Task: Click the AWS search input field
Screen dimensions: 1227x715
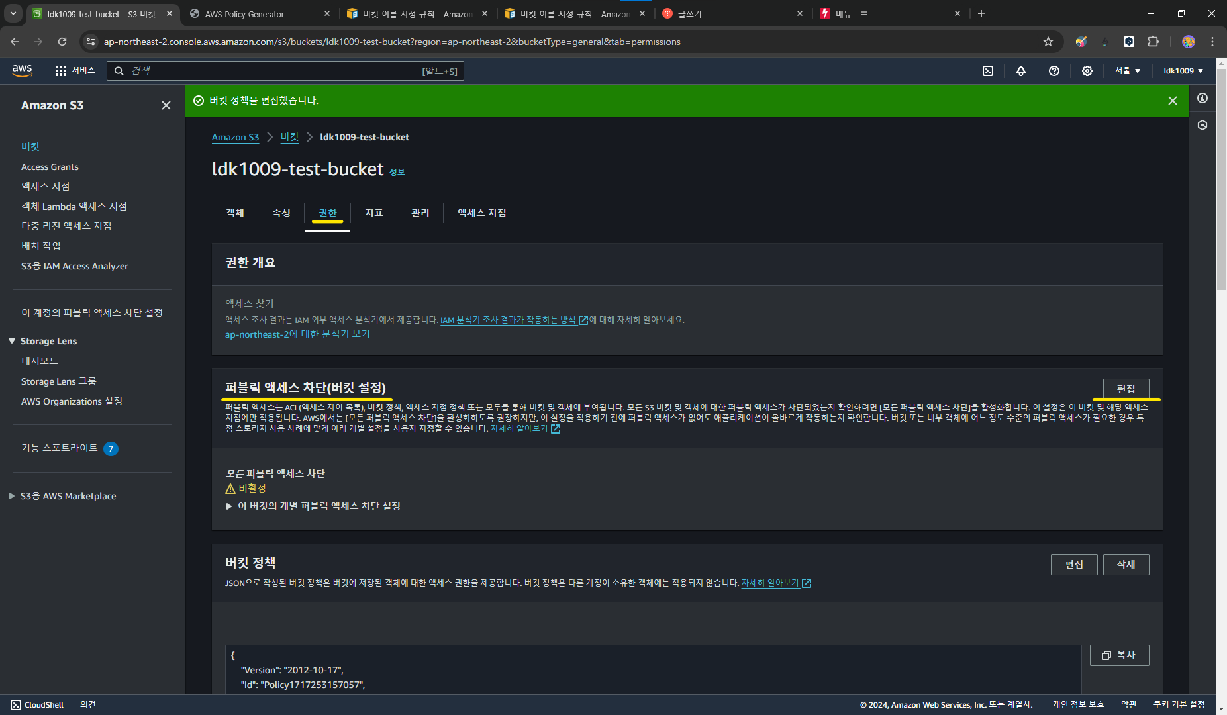Action: click(285, 71)
